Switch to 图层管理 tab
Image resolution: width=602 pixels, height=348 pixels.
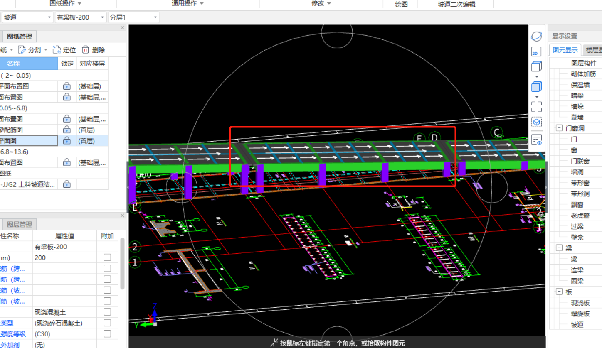pos(20,225)
